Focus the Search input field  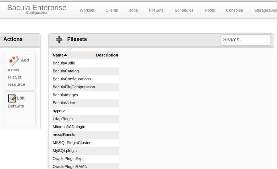click(x=245, y=40)
